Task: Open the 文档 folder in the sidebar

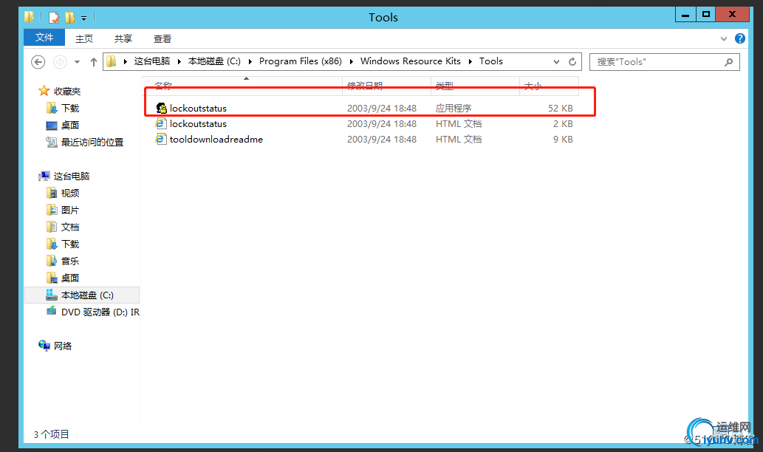Action: 70,227
